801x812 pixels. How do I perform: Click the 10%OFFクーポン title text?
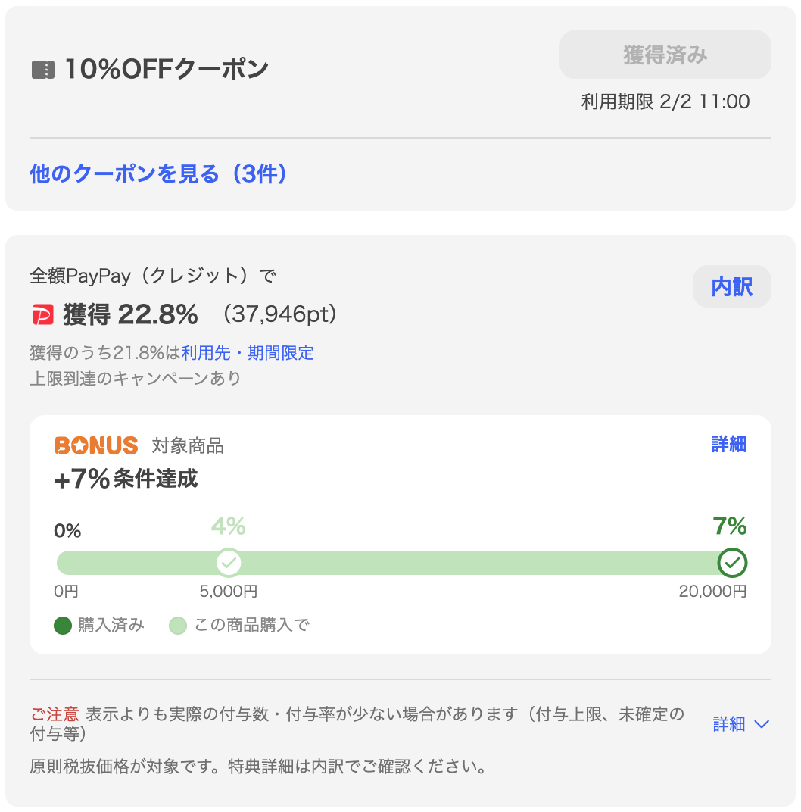[167, 70]
